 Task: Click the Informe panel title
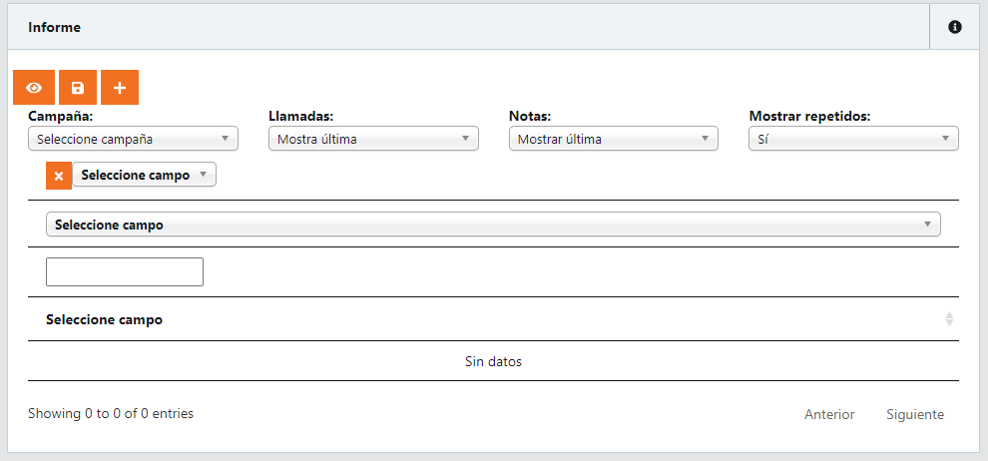click(x=54, y=27)
